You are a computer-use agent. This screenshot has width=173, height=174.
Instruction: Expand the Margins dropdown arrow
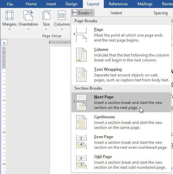9,30
